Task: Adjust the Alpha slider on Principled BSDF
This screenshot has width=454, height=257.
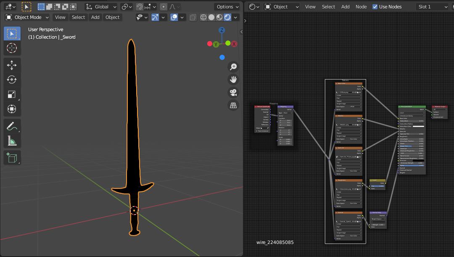Action: (412, 165)
